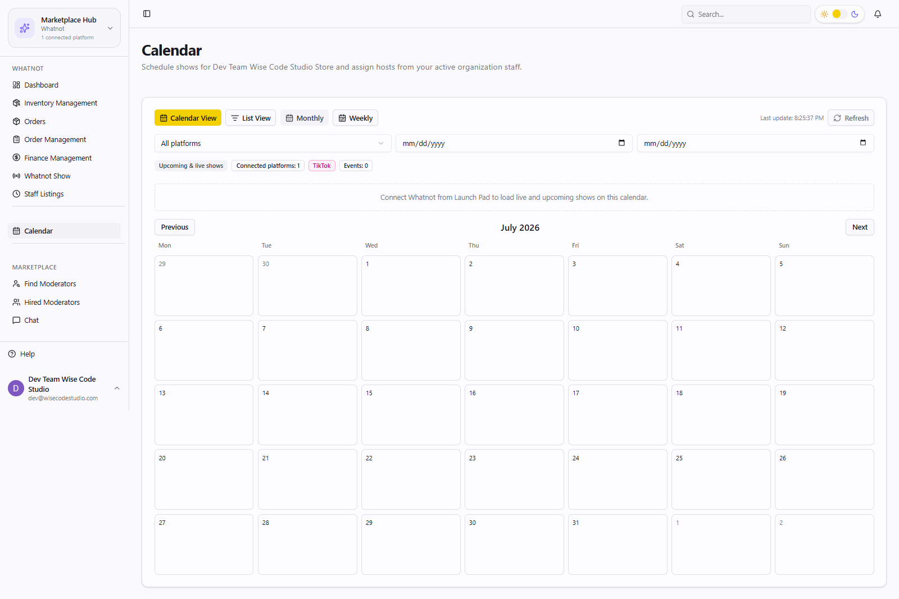Click the start date mm/dd/yyyy field

coord(514,143)
